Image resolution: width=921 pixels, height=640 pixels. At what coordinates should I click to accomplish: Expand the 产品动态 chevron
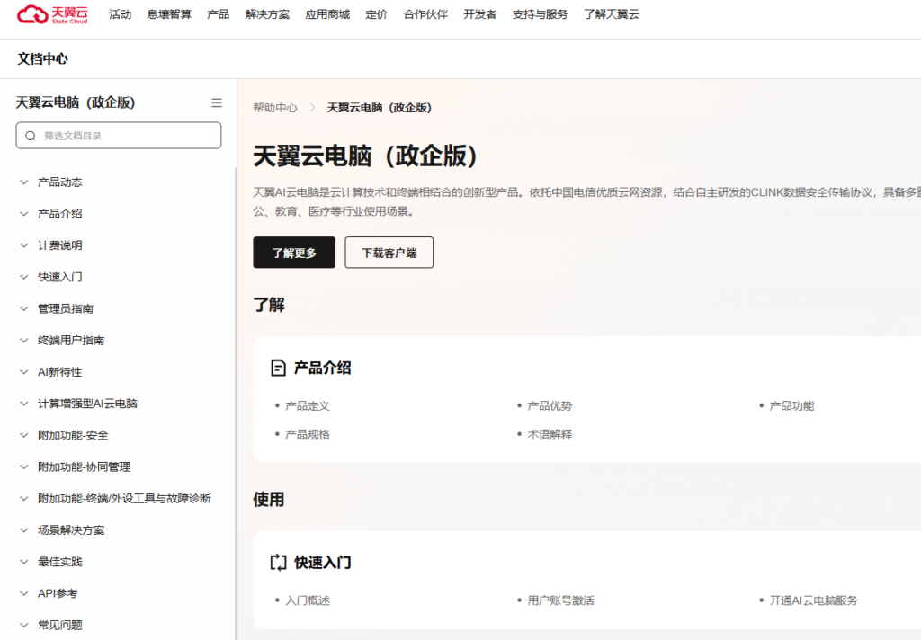coord(24,182)
